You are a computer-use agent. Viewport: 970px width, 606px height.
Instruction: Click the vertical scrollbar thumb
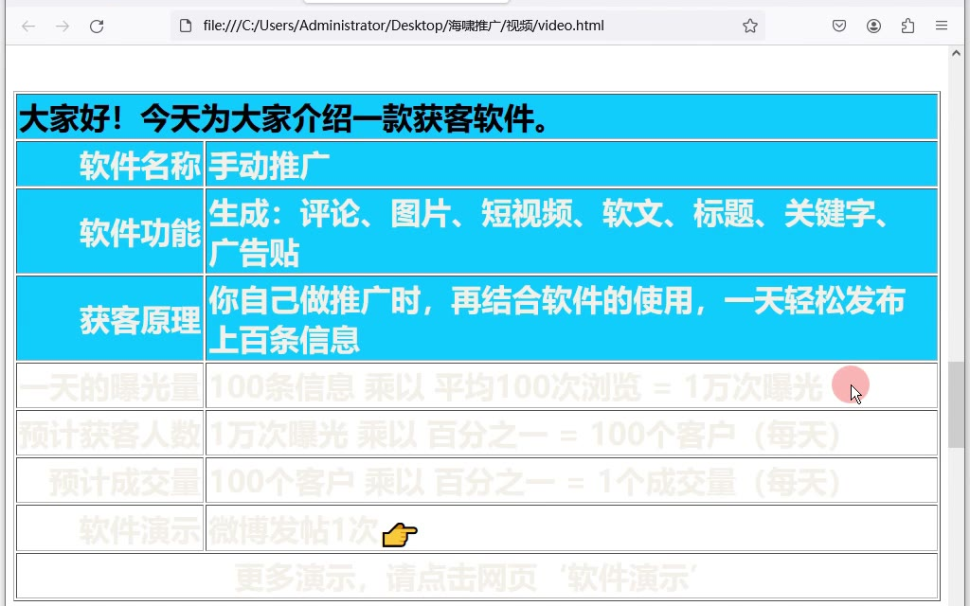[x=957, y=404]
